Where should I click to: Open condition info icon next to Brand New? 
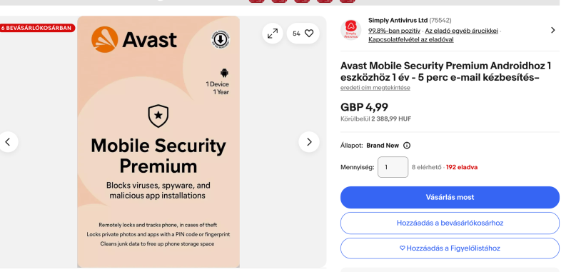(407, 146)
